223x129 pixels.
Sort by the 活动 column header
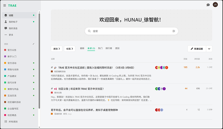coord(210,59)
